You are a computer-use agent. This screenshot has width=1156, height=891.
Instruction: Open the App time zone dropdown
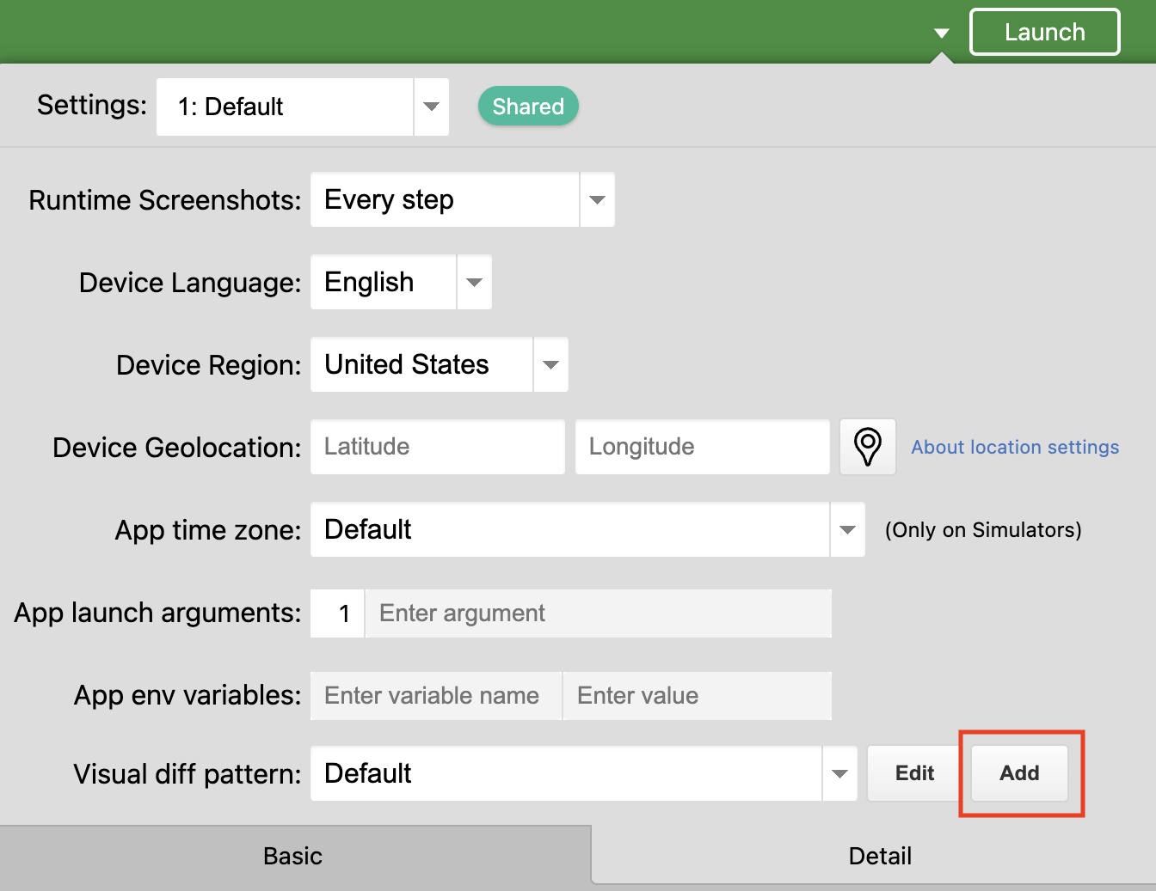pyautogui.click(x=847, y=529)
